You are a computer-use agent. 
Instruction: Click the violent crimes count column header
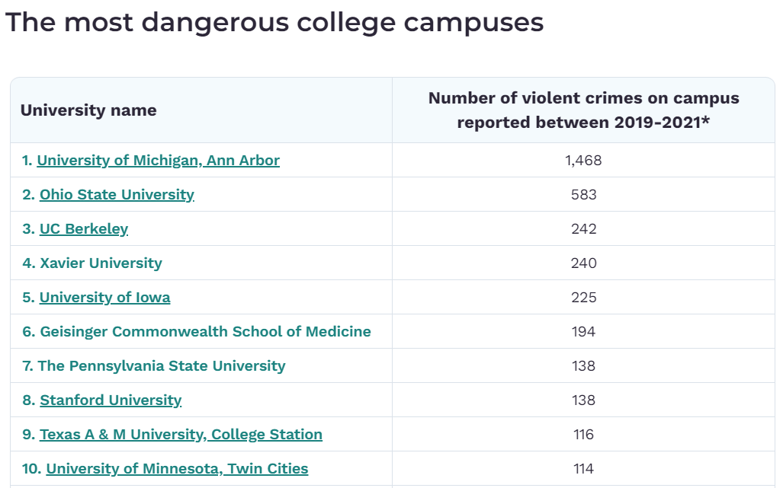click(x=583, y=110)
